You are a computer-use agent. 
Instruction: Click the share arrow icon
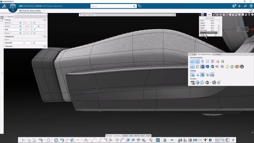245,6
